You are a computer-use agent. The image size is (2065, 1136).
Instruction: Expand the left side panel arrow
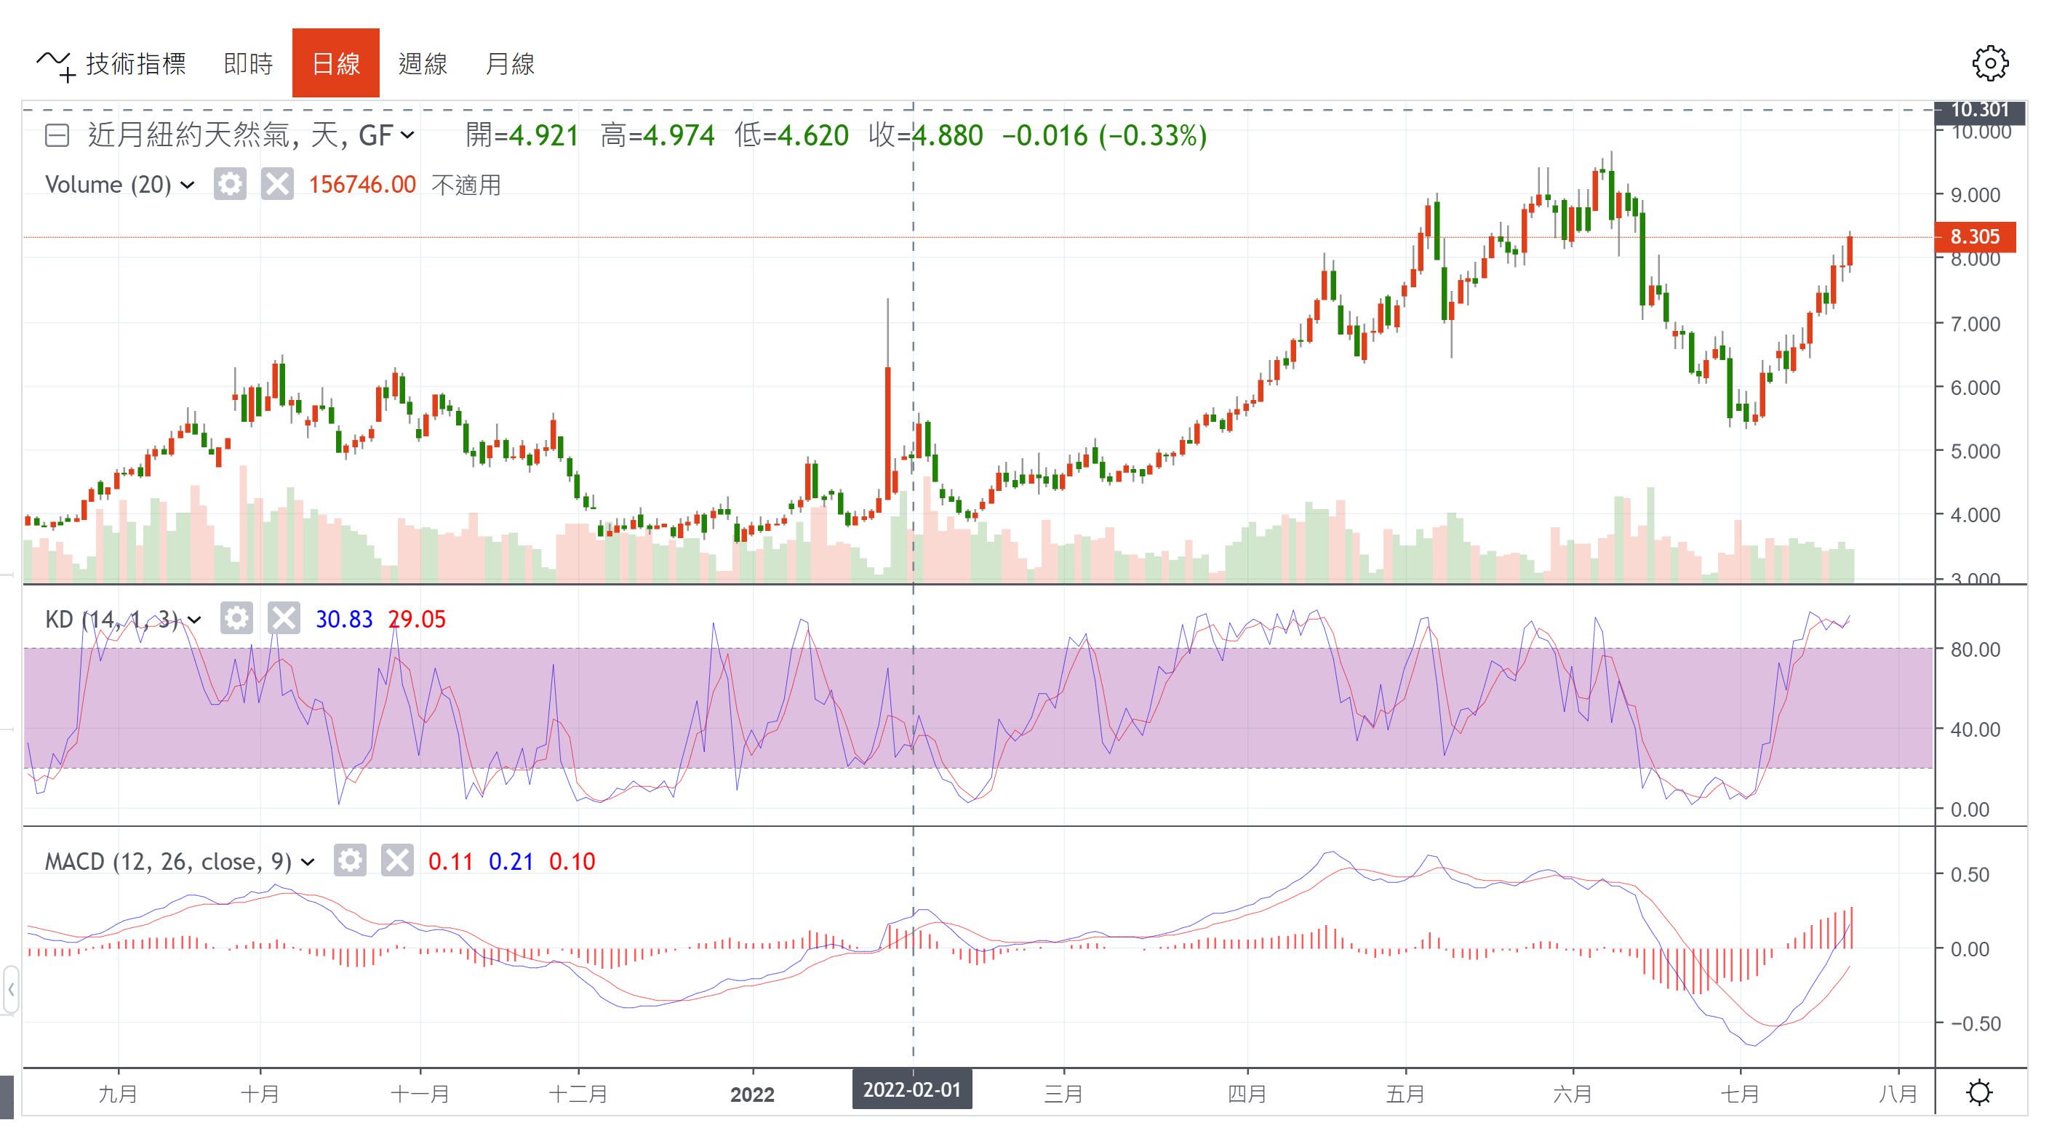[11, 990]
